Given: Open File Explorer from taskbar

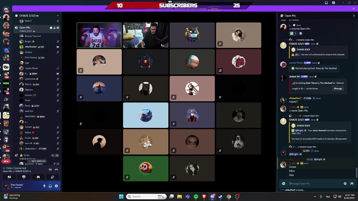Looking at the screenshot, I should tap(180, 197).
